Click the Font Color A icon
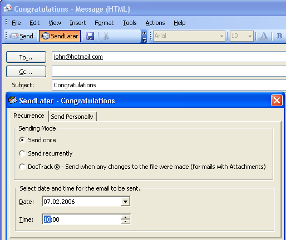Image resolution: width=286 pixels, height=240 pixels. click(x=264, y=36)
